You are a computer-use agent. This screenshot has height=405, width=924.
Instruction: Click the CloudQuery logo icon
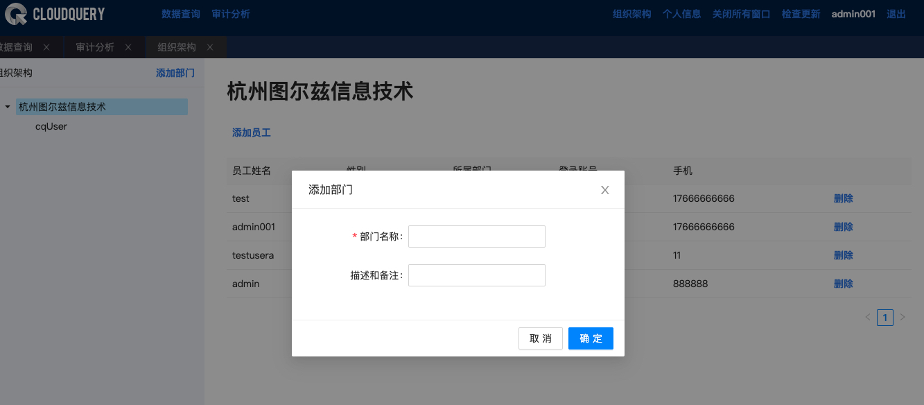pos(15,14)
